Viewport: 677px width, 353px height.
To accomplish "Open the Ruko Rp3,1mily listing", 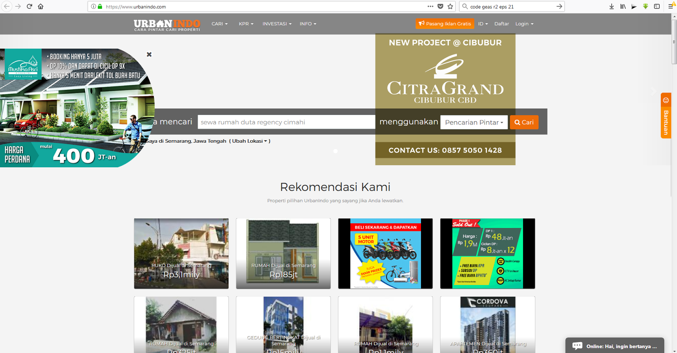I will pyautogui.click(x=181, y=253).
